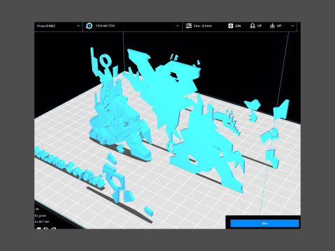335x251 pixels.
Task: Click the build plate adhesion icon
Action: (272, 26)
